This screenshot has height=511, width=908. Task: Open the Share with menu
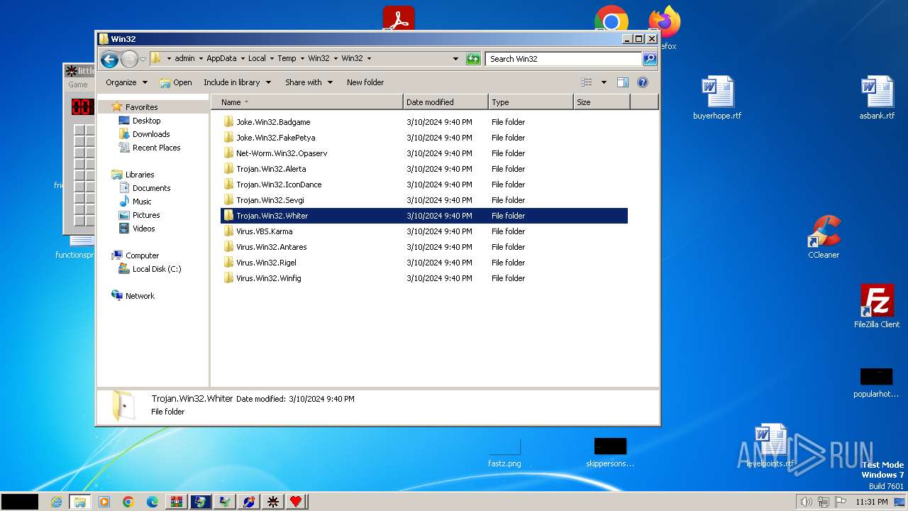click(309, 82)
